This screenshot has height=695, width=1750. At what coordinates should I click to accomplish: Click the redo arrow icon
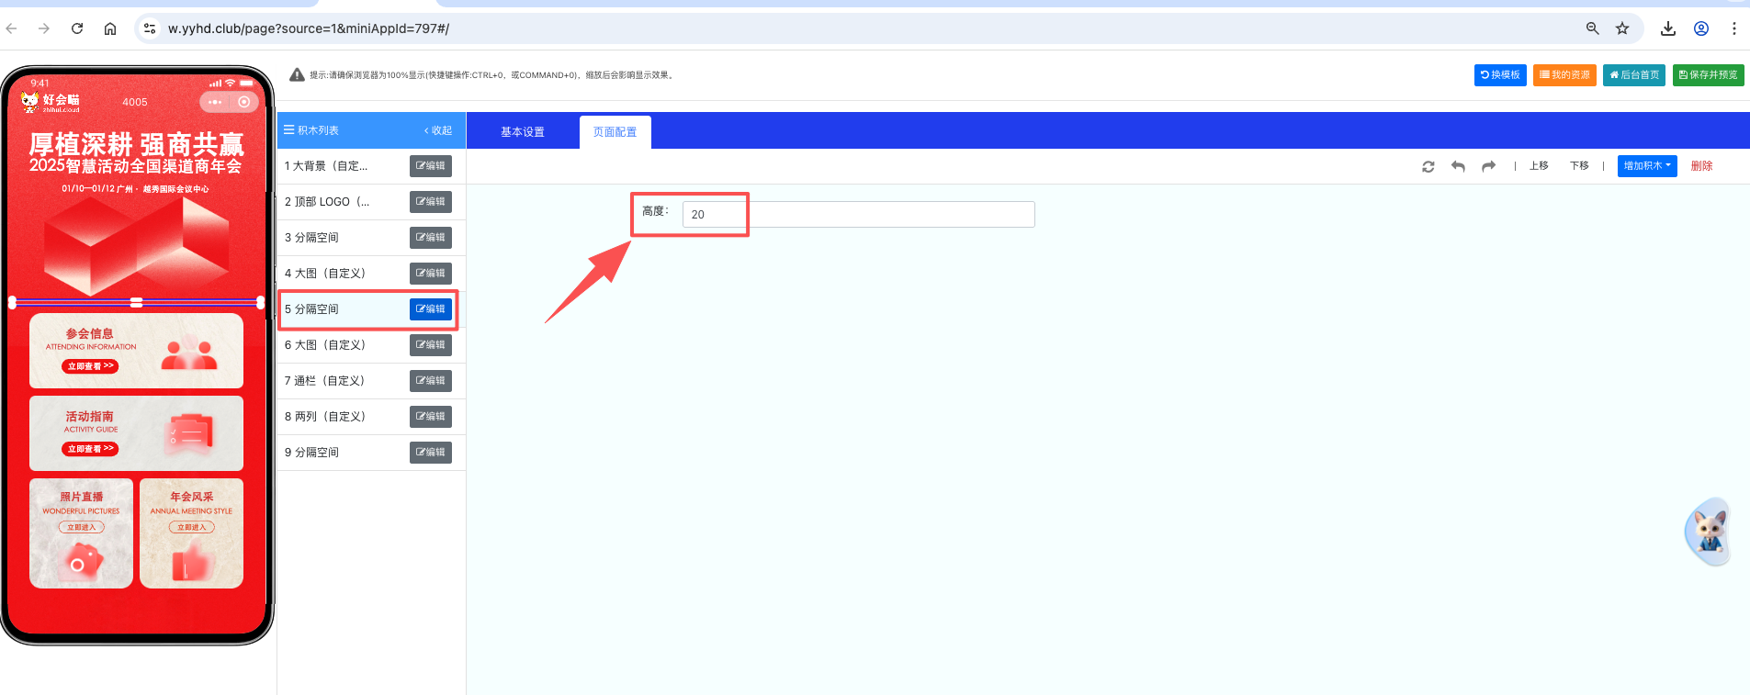click(x=1488, y=166)
